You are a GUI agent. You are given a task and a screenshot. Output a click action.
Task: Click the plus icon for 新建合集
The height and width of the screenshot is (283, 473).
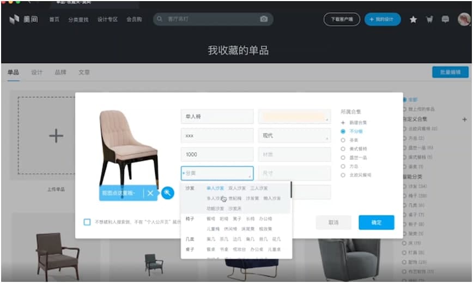click(x=343, y=123)
